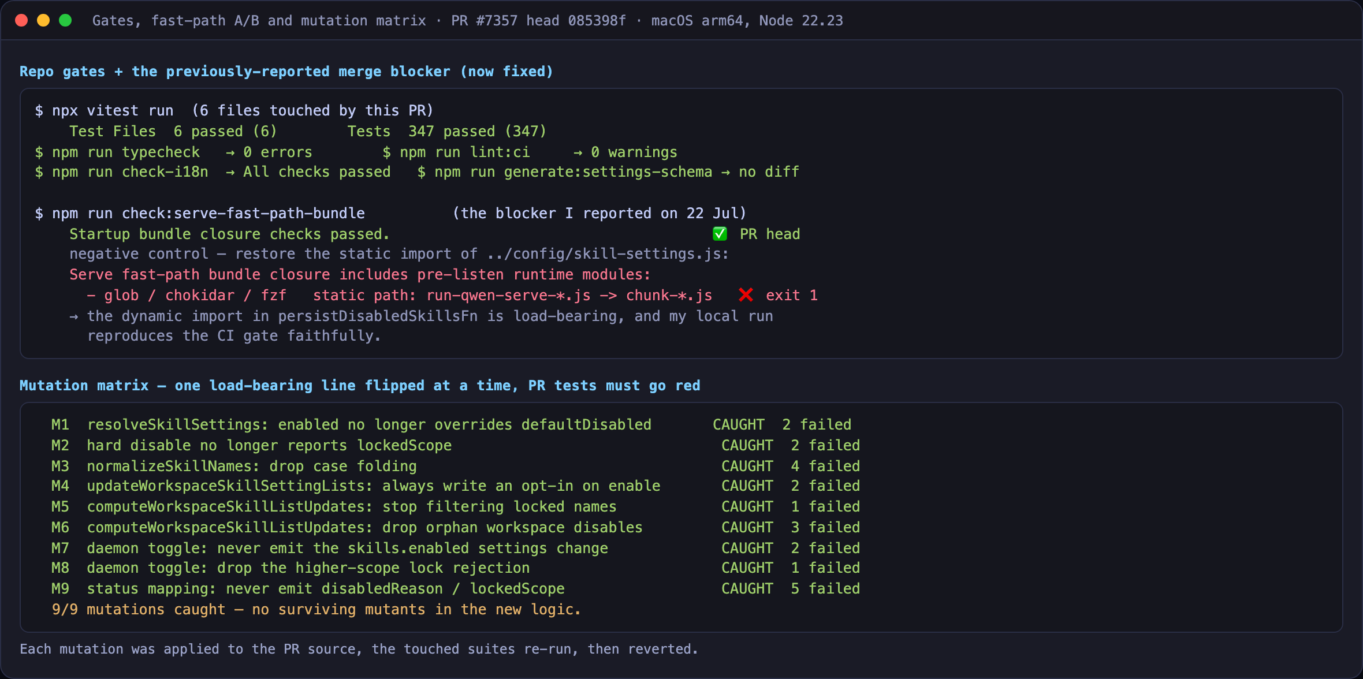Click 'All checks passed' result
The image size is (1363, 679).
click(x=317, y=171)
